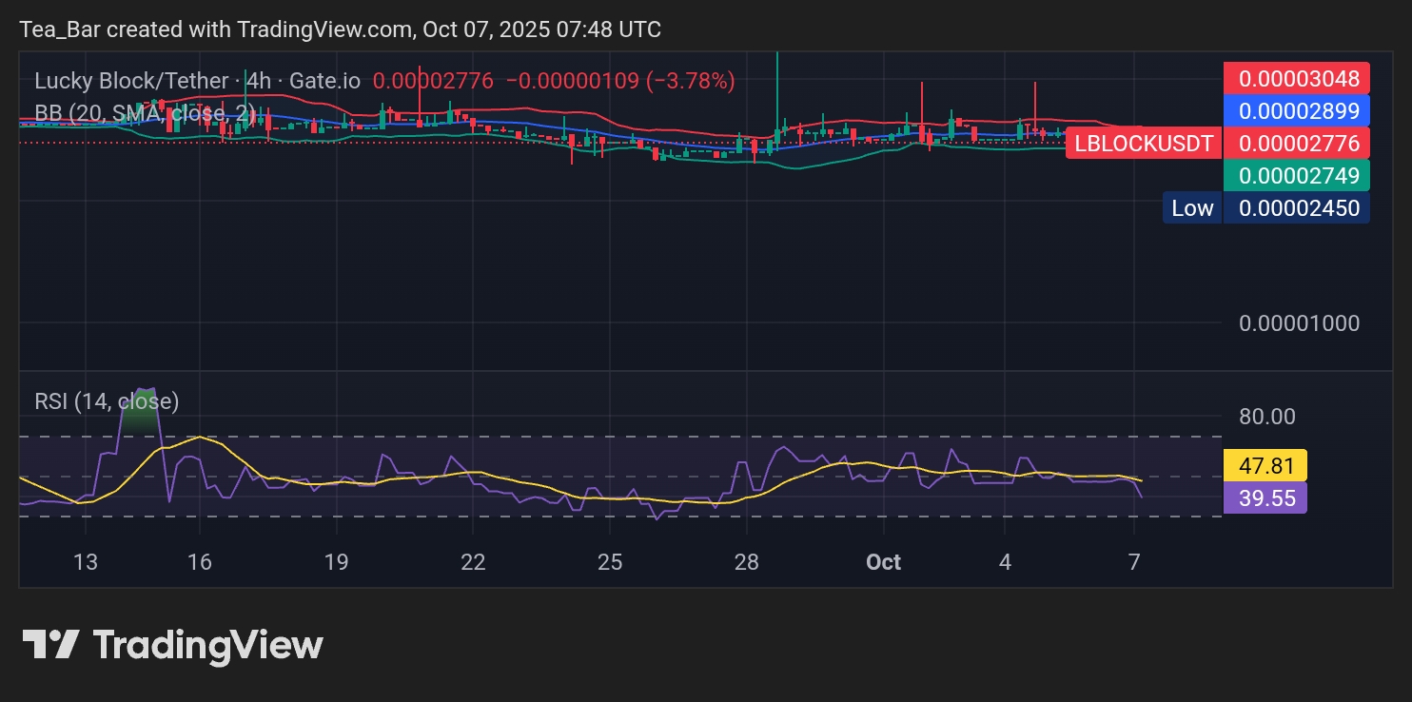Select the RSI (14, close) indicator label
This screenshot has width=1412, height=702.
(x=107, y=401)
